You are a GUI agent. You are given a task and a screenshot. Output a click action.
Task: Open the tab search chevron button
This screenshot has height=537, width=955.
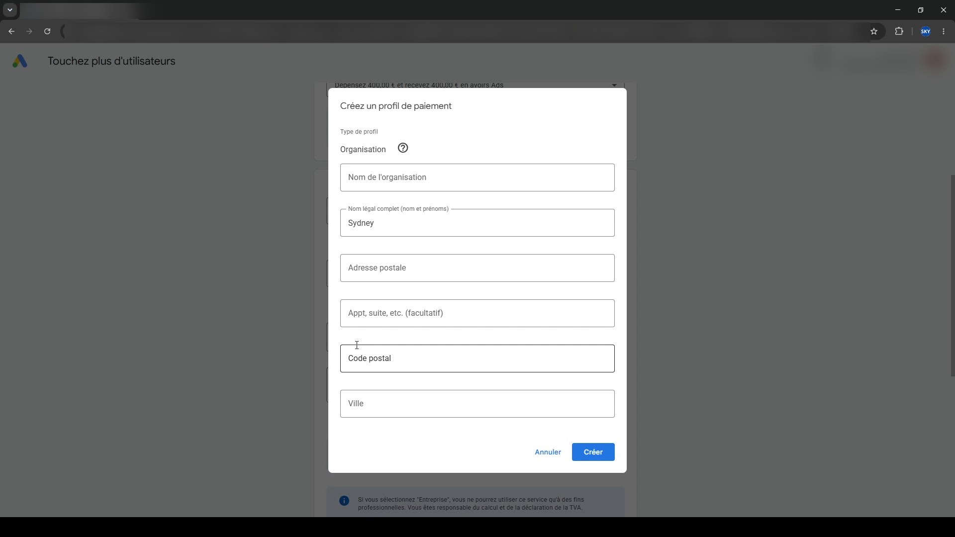pos(10,10)
